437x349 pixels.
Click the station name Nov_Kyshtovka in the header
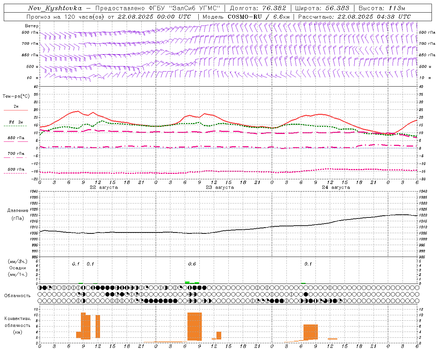pos(55,8)
